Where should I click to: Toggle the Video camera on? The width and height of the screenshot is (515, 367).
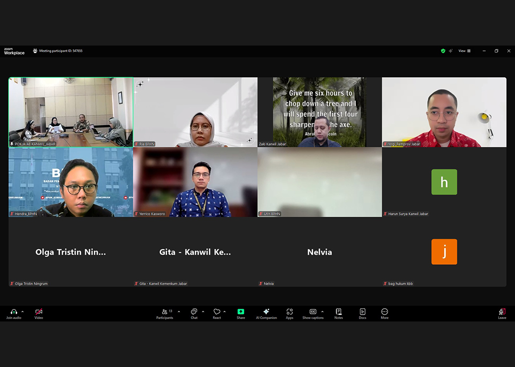[39, 312]
